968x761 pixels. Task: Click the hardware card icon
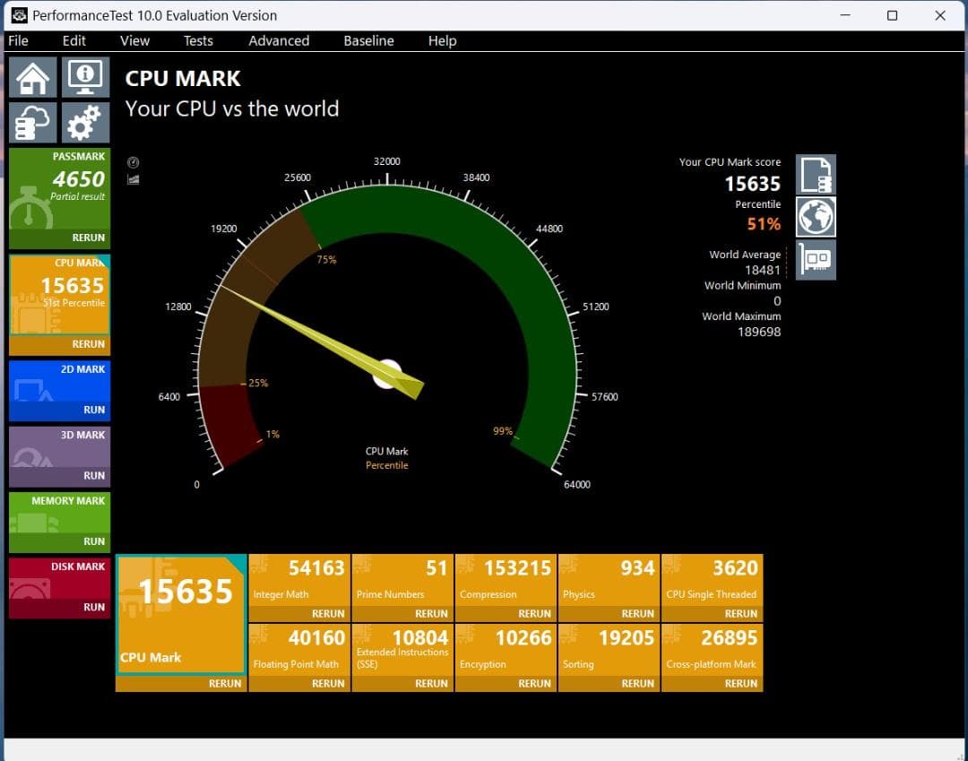pos(816,259)
